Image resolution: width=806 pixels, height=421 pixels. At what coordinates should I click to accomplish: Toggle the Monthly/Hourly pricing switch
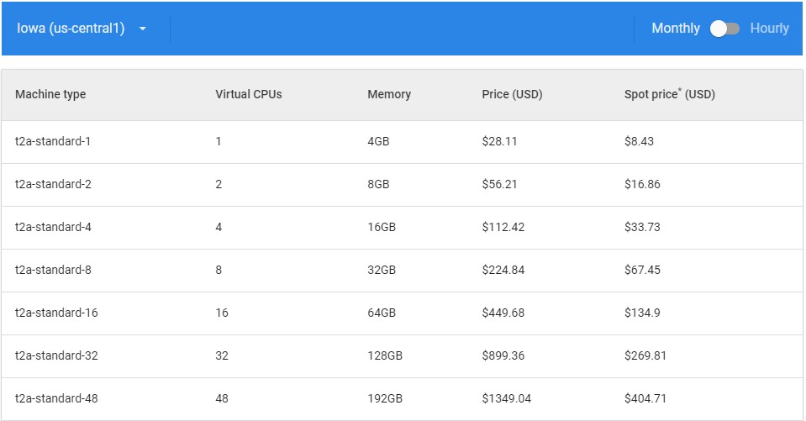[x=724, y=29]
